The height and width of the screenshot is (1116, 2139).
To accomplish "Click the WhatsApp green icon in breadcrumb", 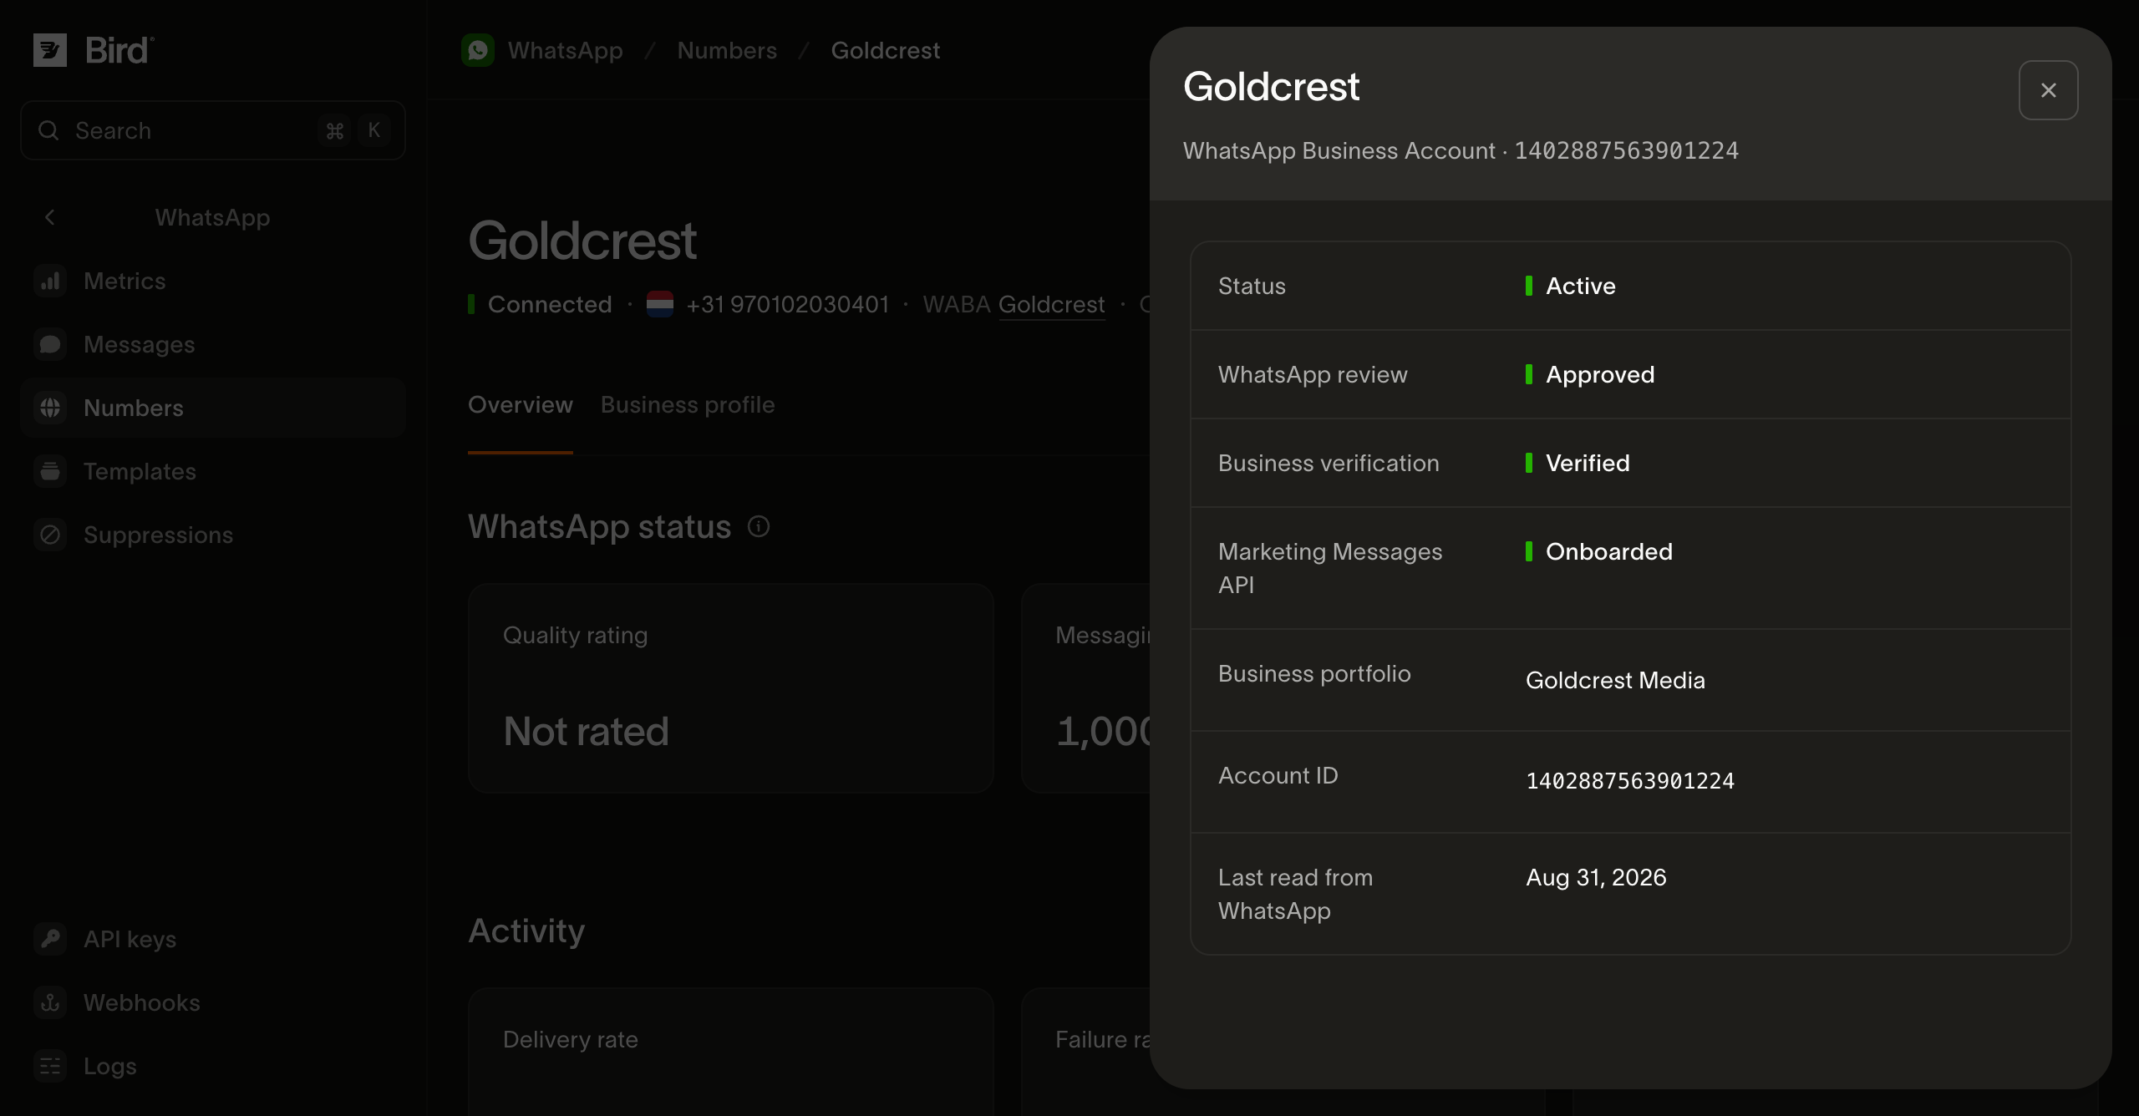I will coord(478,50).
